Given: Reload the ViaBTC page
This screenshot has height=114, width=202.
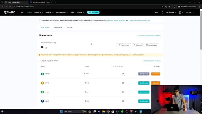Looking at the screenshot, I should point(10,7).
